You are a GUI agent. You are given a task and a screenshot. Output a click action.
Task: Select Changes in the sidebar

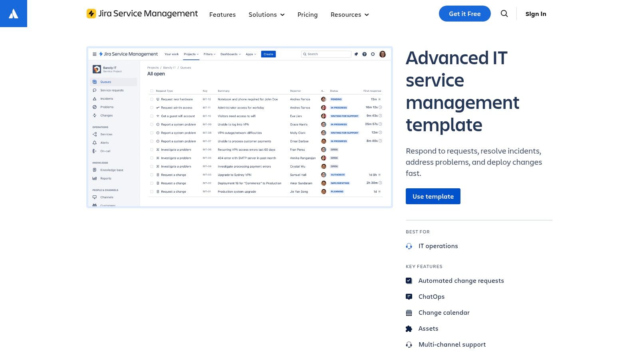point(106,115)
